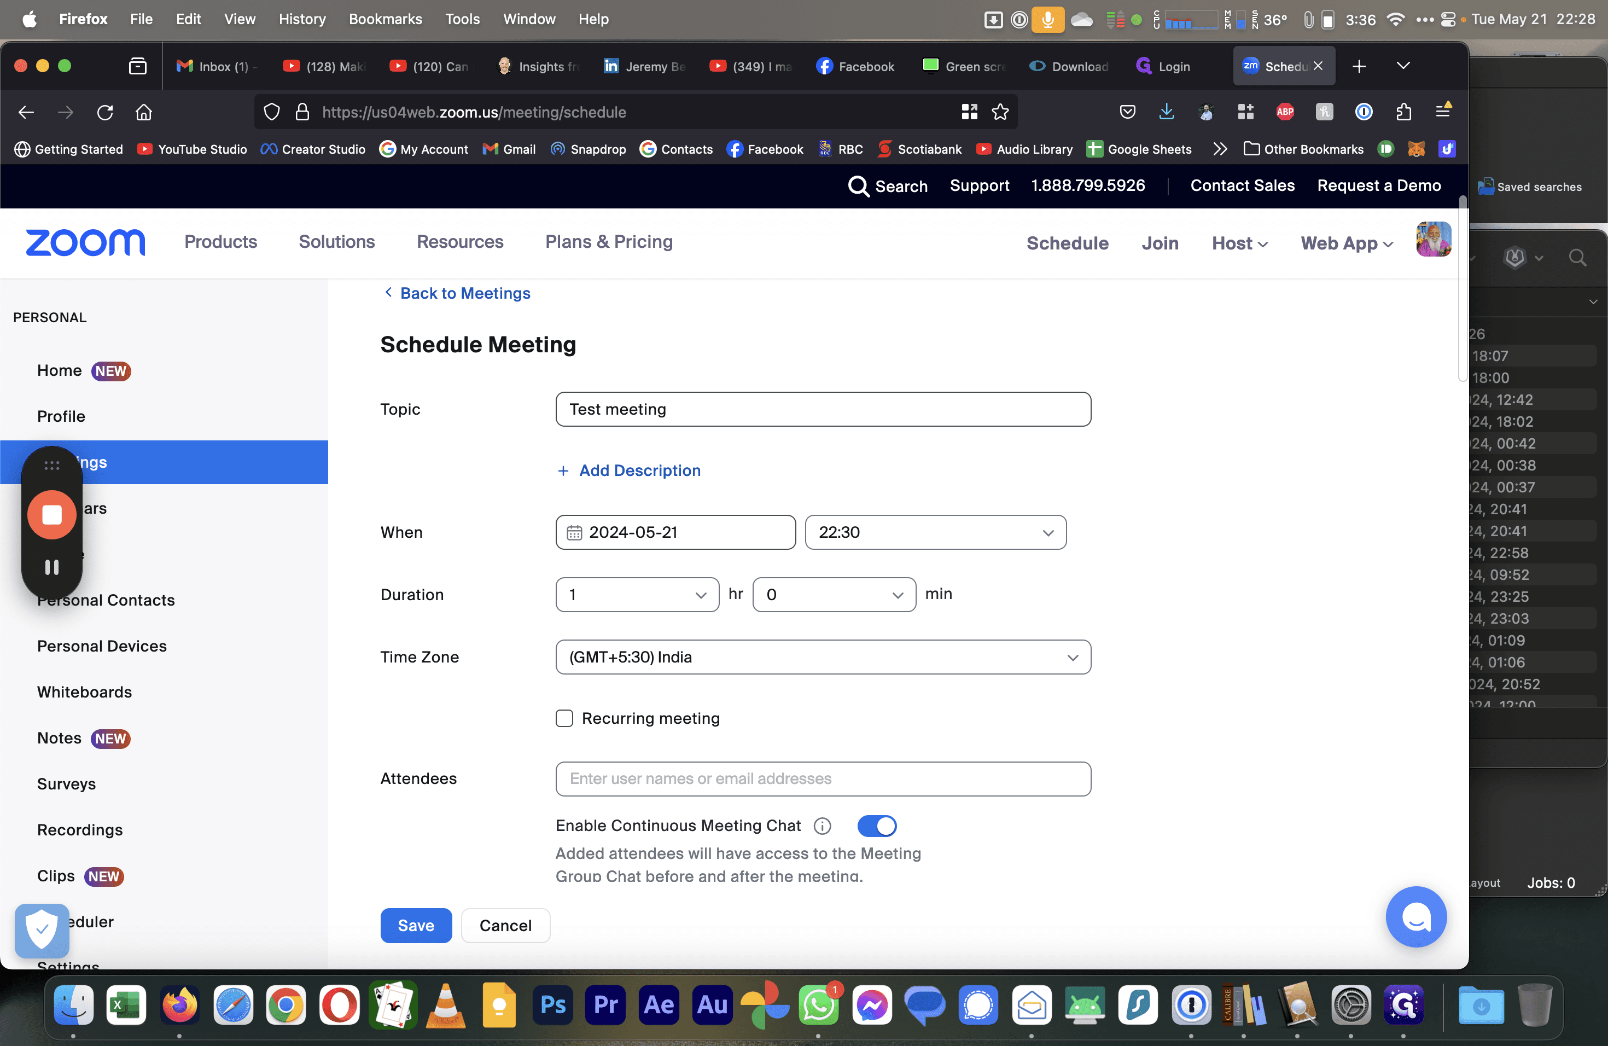This screenshot has height=1046, width=1608.
Task: Click Schedule in top navigation
Action: tap(1068, 243)
